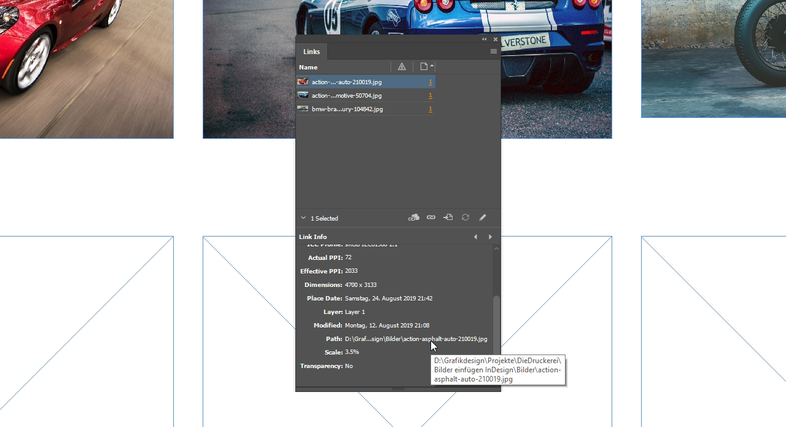Click the Place Date value

389,298
